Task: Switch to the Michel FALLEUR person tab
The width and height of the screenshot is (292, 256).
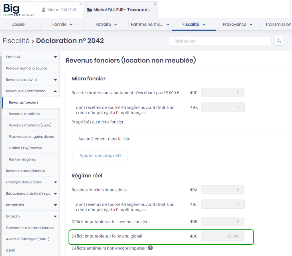Action: (x=62, y=10)
